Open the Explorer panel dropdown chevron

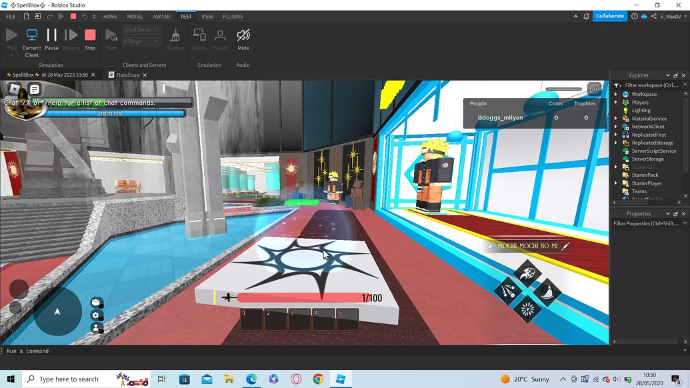[667, 75]
